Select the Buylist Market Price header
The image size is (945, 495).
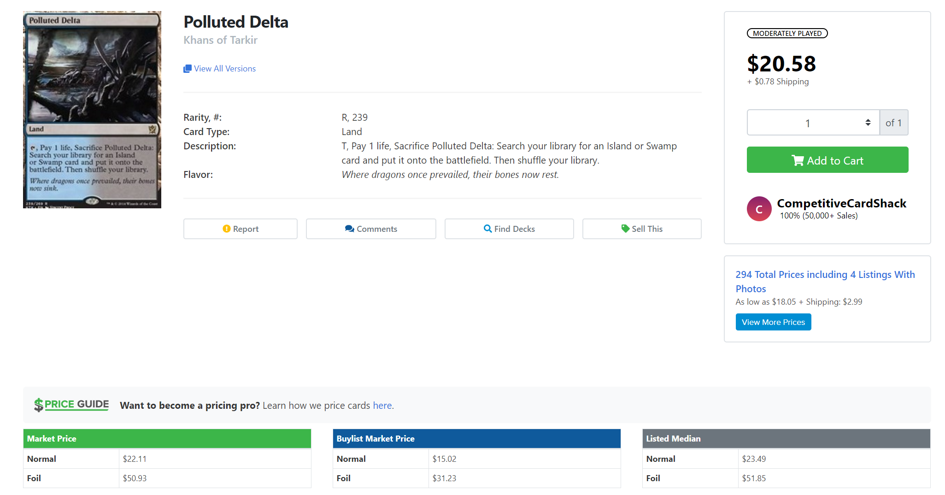(x=476, y=439)
